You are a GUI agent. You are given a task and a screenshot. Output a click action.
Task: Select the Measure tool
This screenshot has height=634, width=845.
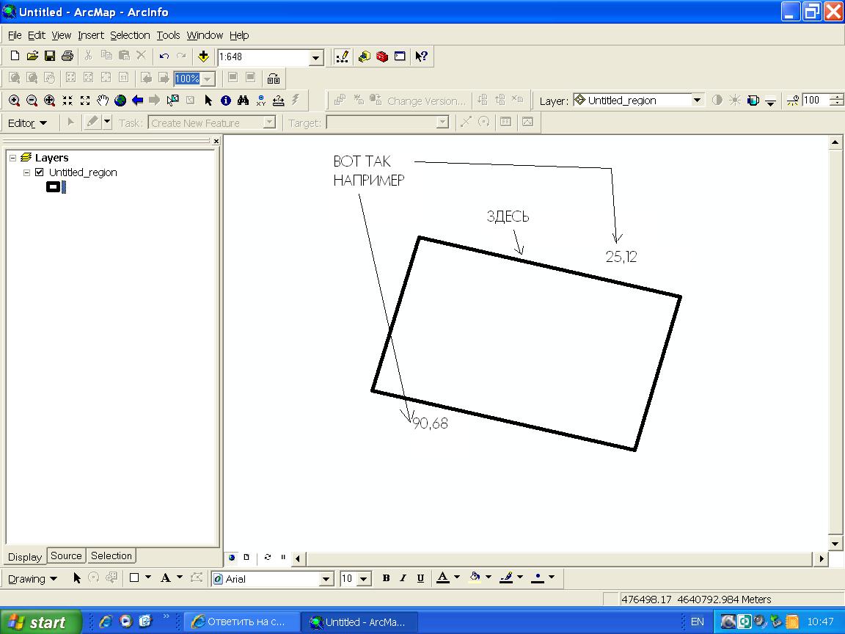(x=279, y=101)
